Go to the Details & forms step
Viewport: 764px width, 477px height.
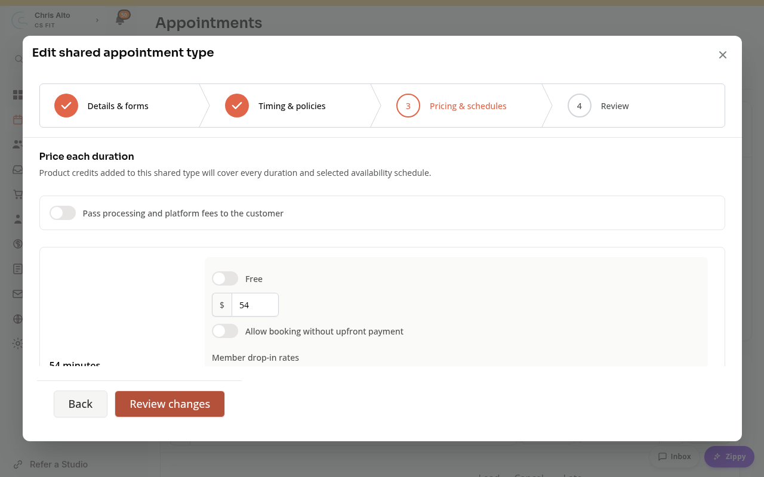click(119, 106)
